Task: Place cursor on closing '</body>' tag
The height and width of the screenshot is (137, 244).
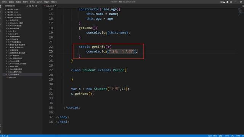Action: pyautogui.click(x=63, y=117)
